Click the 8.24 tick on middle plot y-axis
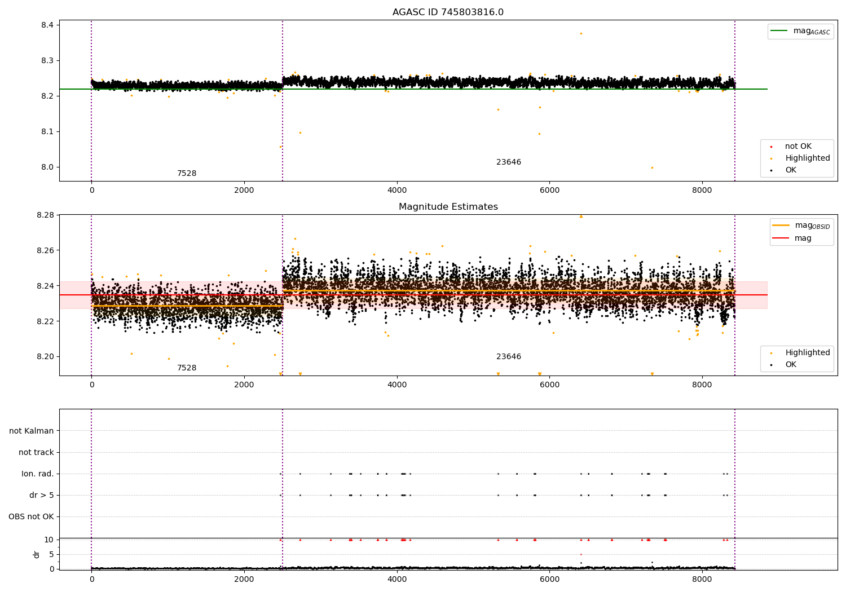Screen dimensions: 846x592 click(x=45, y=286)
